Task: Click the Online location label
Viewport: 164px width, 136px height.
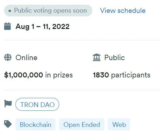Action: pos(26,58)
